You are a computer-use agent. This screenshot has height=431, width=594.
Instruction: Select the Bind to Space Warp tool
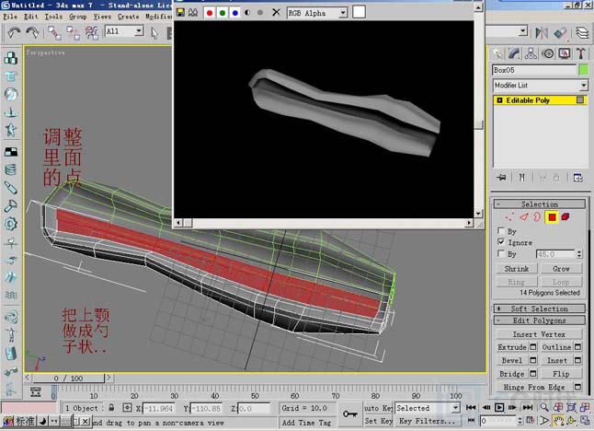[92, 32]
